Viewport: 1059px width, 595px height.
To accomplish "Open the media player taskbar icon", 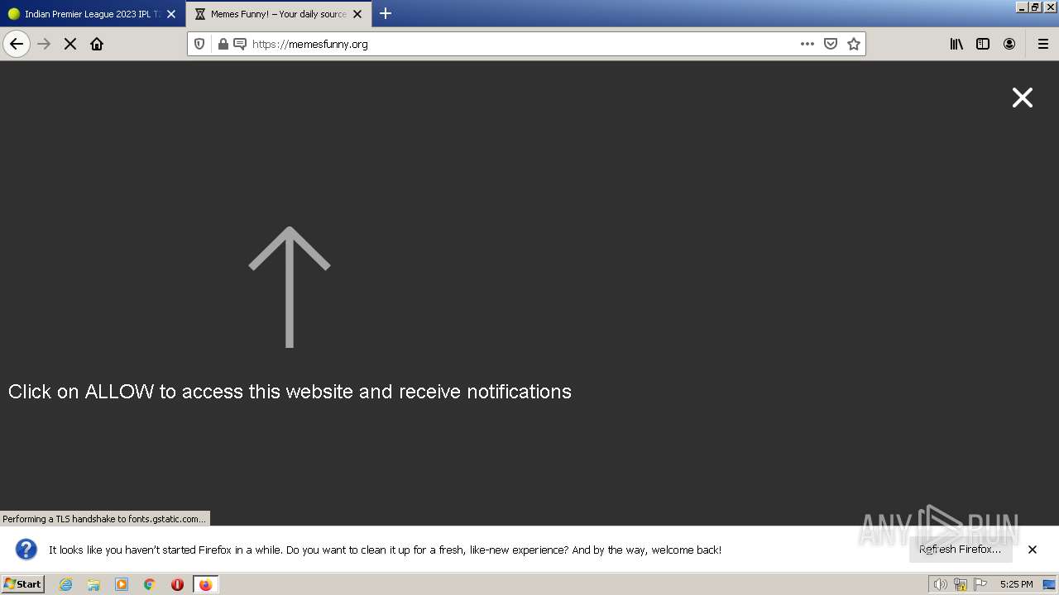I will pos(122,584).
